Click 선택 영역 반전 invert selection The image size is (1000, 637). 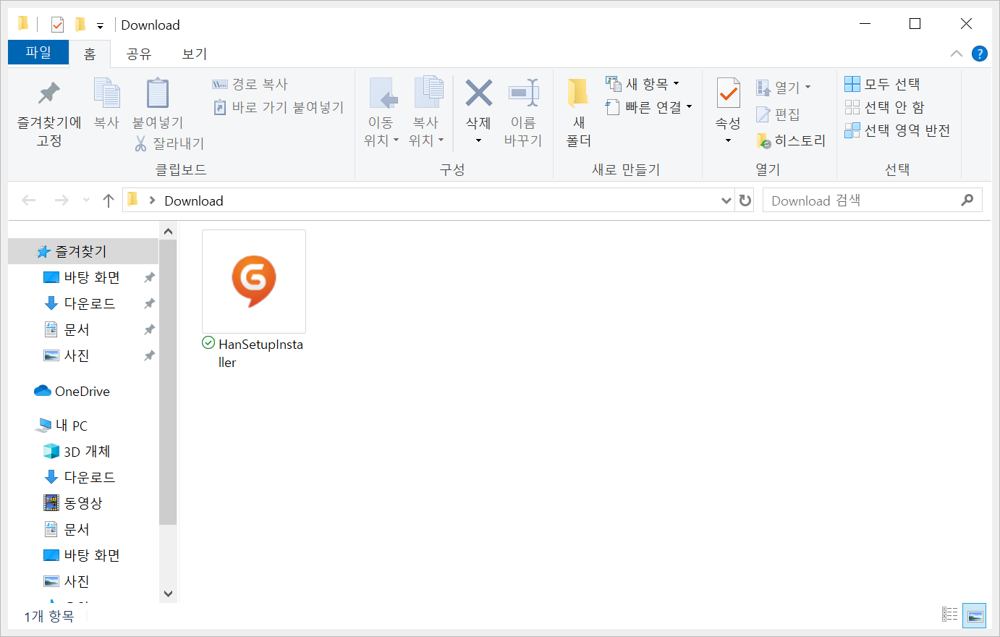pos(897,130)
